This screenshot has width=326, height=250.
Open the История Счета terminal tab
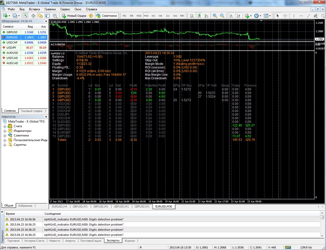point(34,241)
